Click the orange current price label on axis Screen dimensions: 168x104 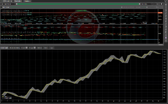[160, 13]
